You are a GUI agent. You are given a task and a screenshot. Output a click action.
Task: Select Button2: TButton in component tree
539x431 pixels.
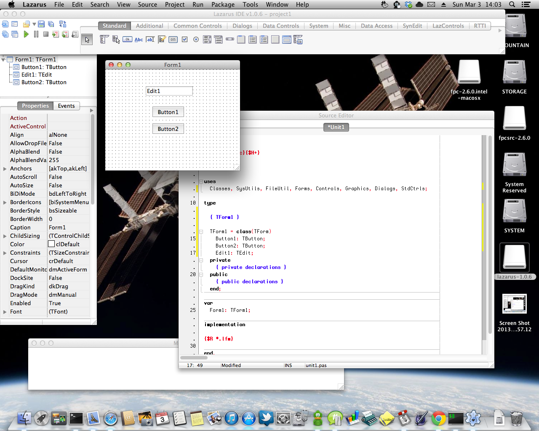tap(44, 82)
